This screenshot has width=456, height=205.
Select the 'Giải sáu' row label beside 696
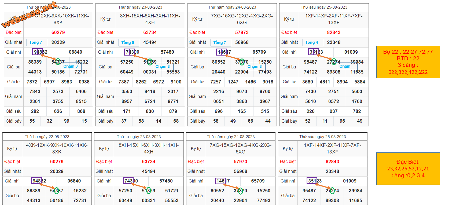(197, 111)
